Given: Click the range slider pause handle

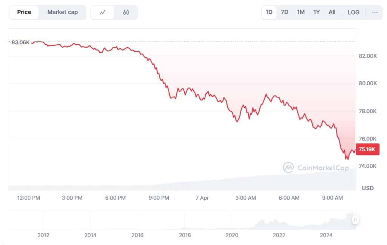Looking at the screenshot, I should (355, 220).
